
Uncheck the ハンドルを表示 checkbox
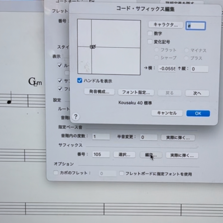click(x=80, y=81)
